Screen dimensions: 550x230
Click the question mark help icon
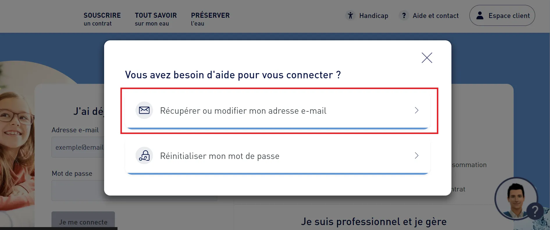coord(404,15)
